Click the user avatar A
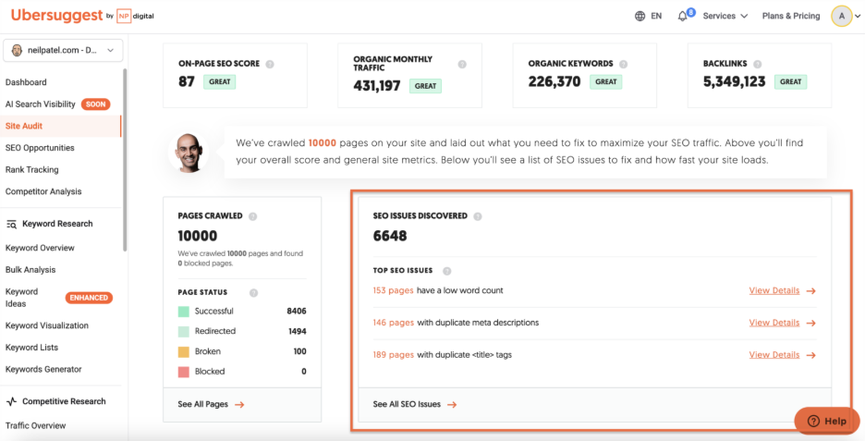The width and height of the screenshot is (865, 441). [x=842, y=16]
